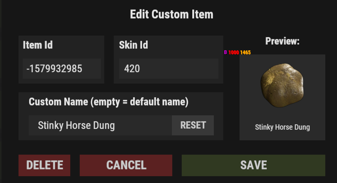Viewport: 337px width, 183px height.
Task: Cancel editing the custom item
Action: click(126, 165)
